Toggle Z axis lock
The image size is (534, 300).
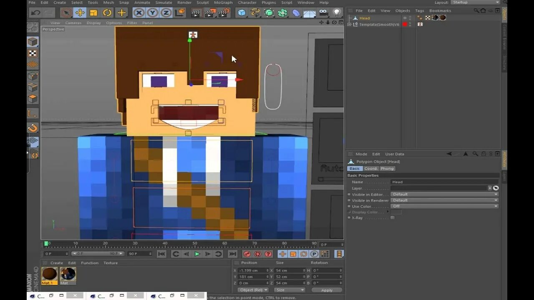[x=166, y=13]
